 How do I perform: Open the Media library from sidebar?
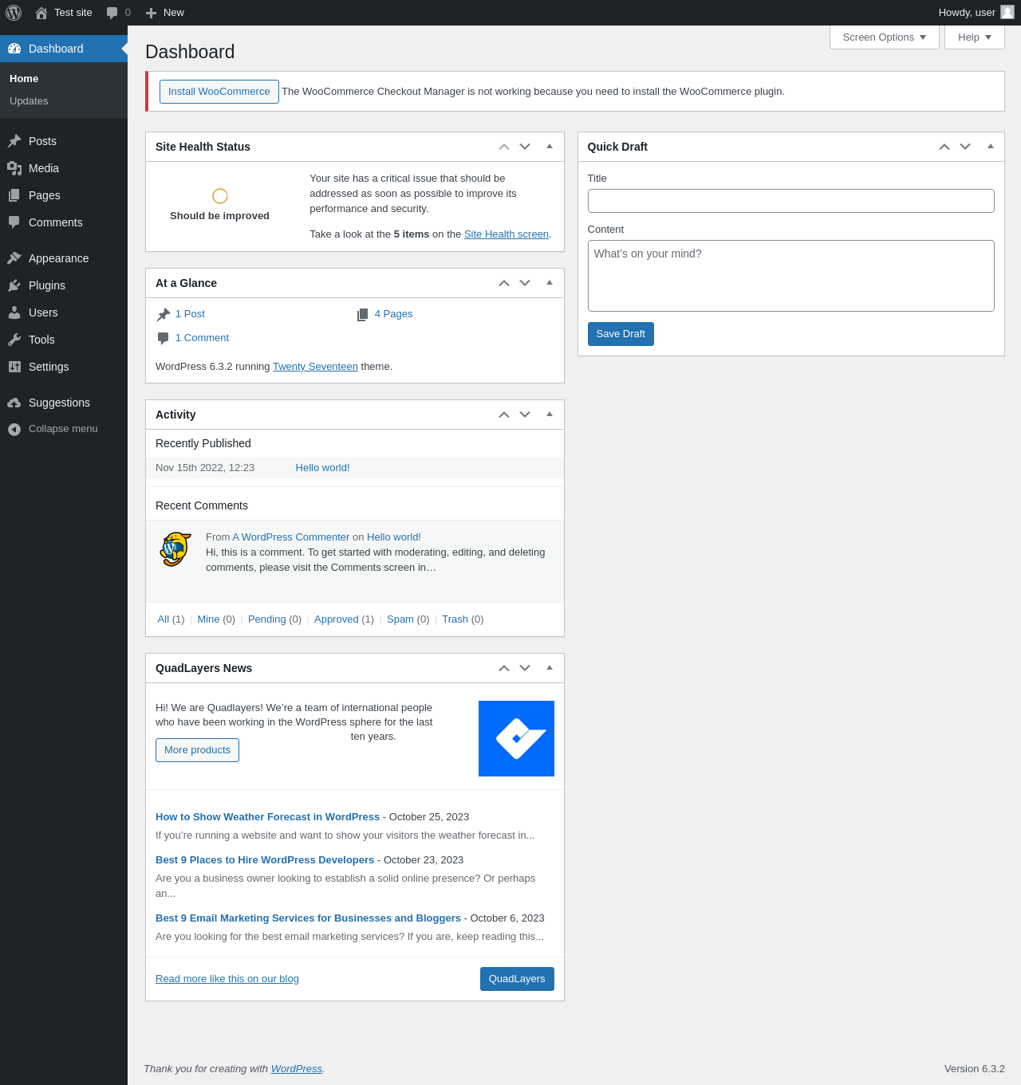[x=43, y=168]
